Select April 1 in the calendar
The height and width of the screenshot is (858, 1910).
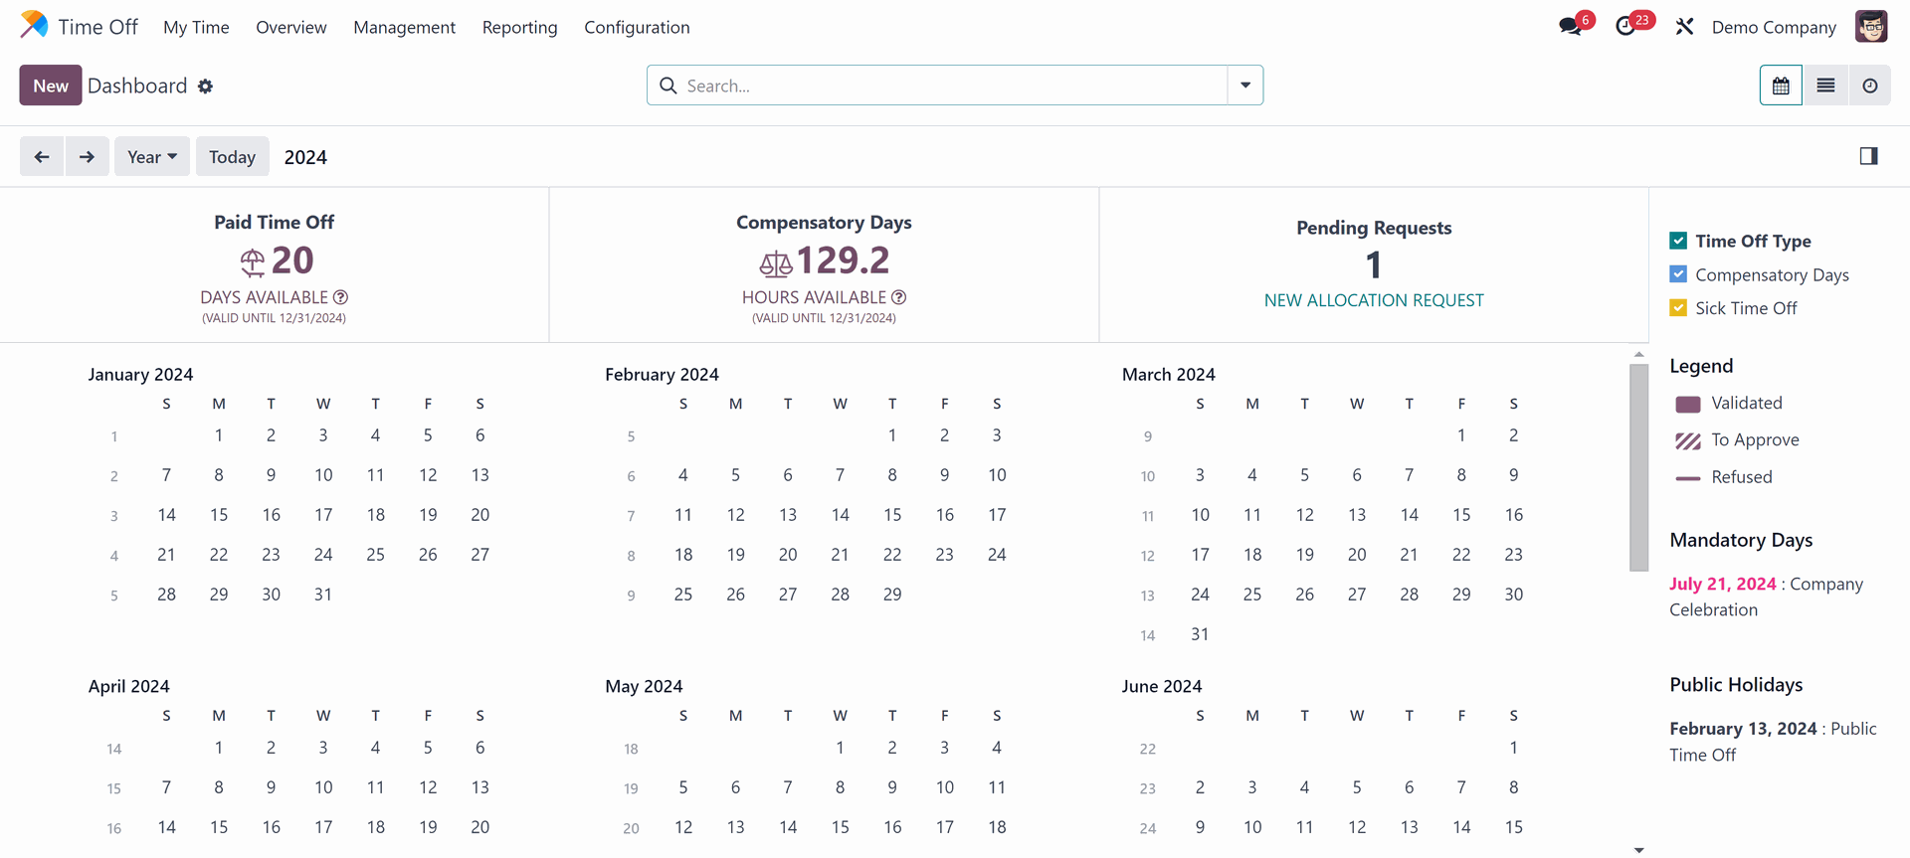pos(219,748)
